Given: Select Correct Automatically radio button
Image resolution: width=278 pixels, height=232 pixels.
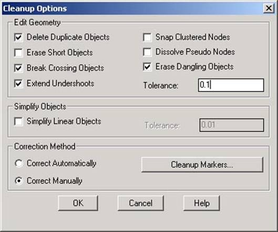Looking at the screenshot, I should pos(19,164).
